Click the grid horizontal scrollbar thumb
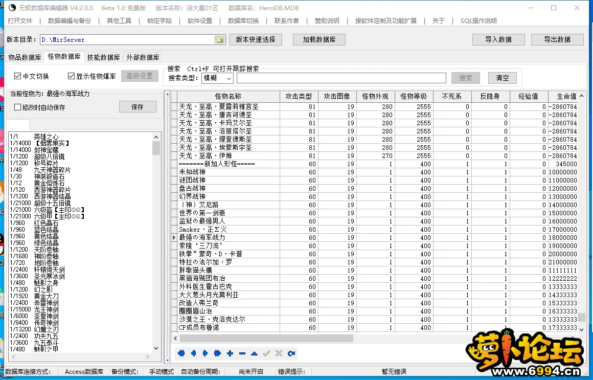The width and height of the screenshot is (593, 380). tap(266, 338)
